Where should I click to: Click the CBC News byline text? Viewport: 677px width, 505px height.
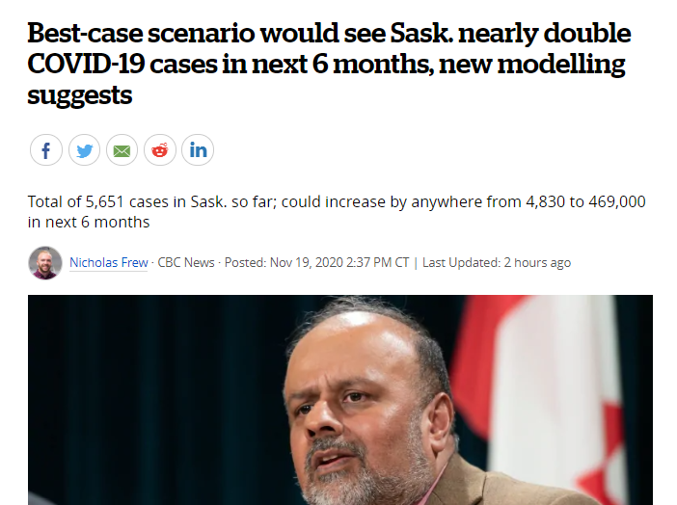tap(186, 262)
